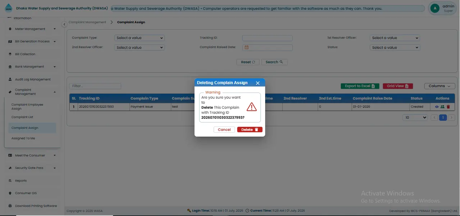Click tracking ID 20260701103032237993 table cell
This screenshot has height=216, width=460.
tap(103, 107)
